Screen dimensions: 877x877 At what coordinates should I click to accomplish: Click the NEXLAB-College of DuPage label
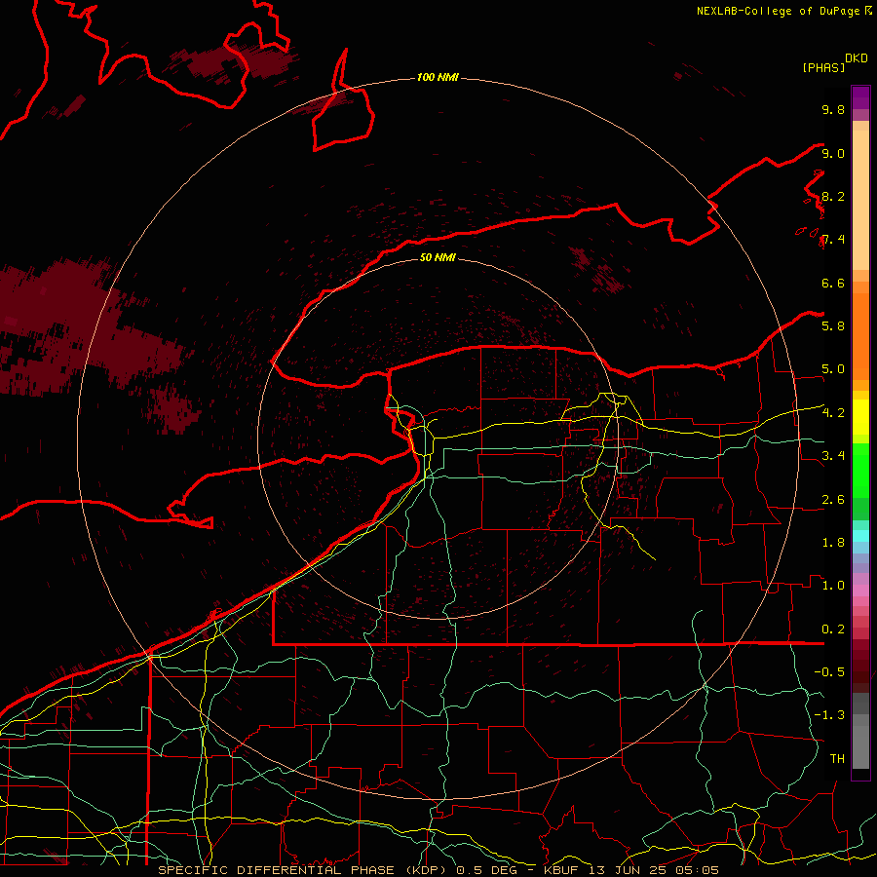(x=781, y=11)
